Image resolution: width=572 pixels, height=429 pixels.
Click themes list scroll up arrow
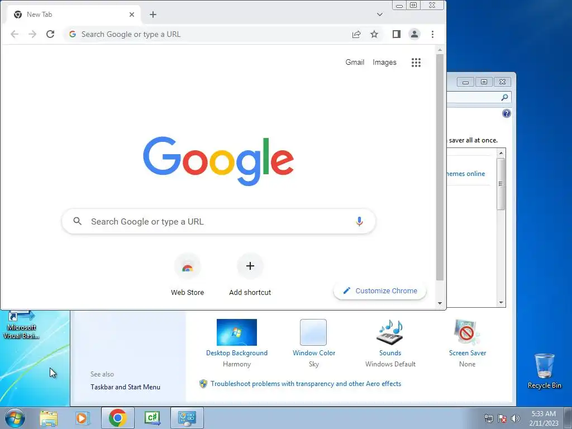[501, 153]
